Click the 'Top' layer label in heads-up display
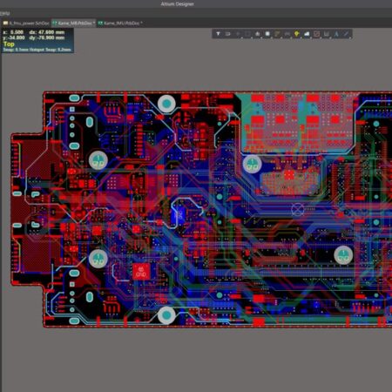This screenshot has height=392, width=392. pyautogui.click(x=9, y=44)
